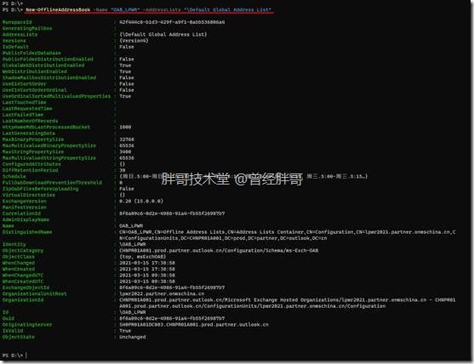Click the value 1000
The width and height of the screenshot is (474, 364).
[x=125, y=128]
